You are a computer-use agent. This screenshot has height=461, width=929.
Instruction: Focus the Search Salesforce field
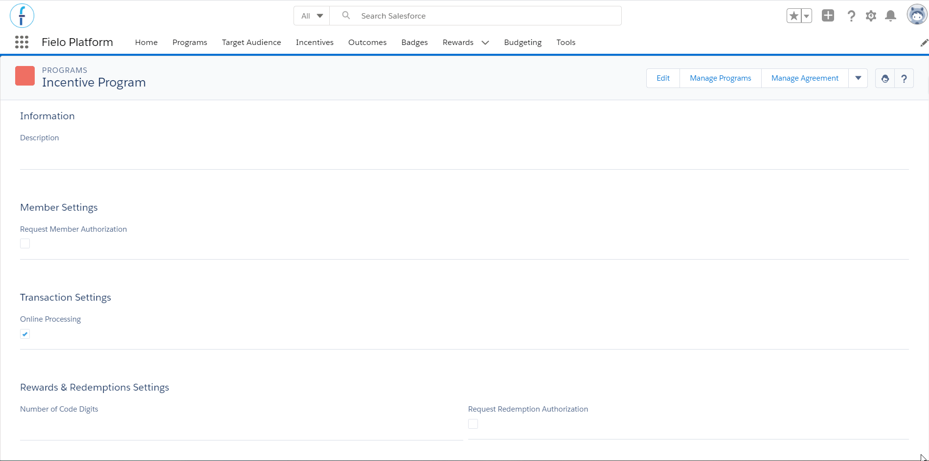pyautogui.click(x=476, y=16)
